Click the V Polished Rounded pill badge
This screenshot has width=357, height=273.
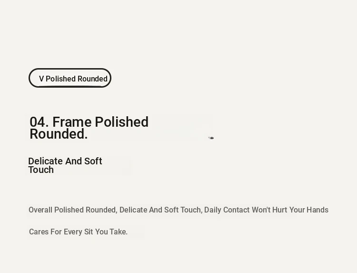pyautogui.click(x=70, y=78)
